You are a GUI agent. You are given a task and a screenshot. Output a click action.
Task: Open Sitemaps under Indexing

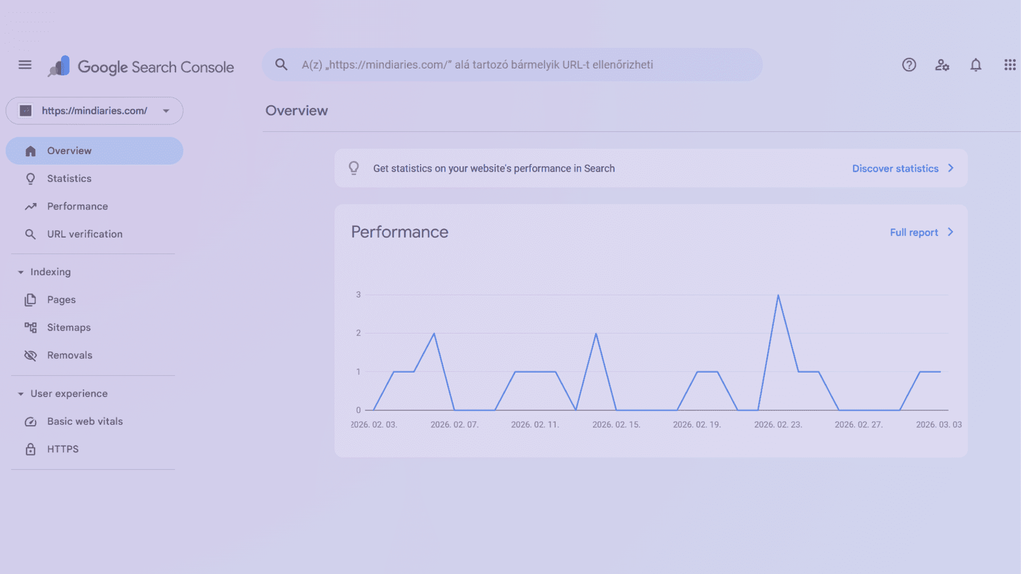95,327
